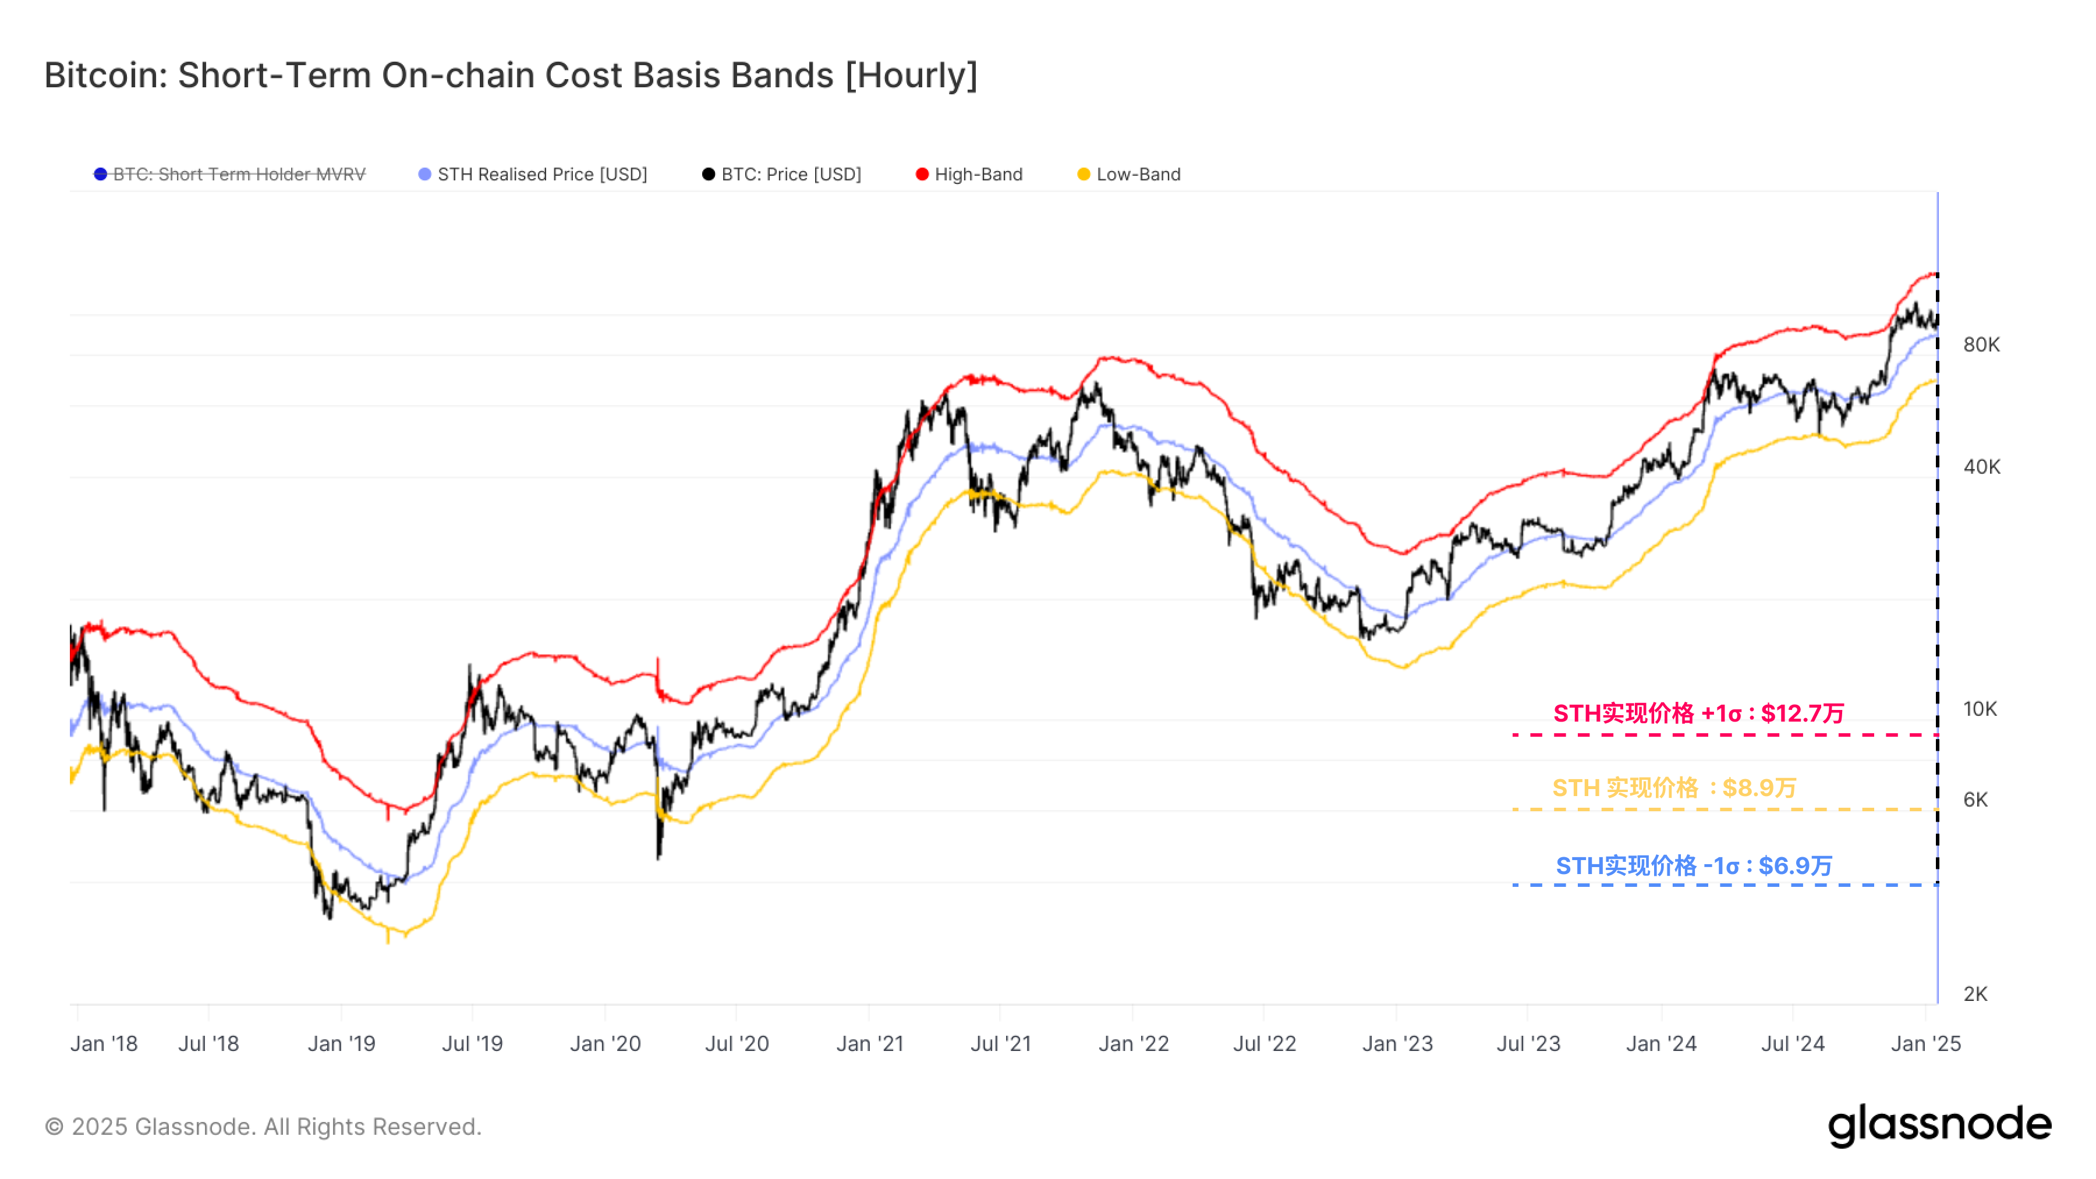
Task: Select the Jul '19 x-axis label
Action: [x=472, y=1043]
